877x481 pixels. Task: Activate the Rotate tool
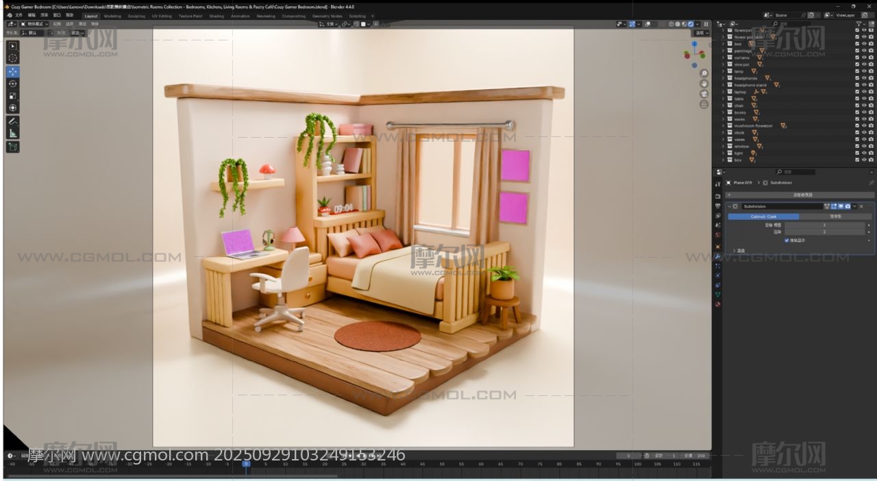tap(13, 84)
